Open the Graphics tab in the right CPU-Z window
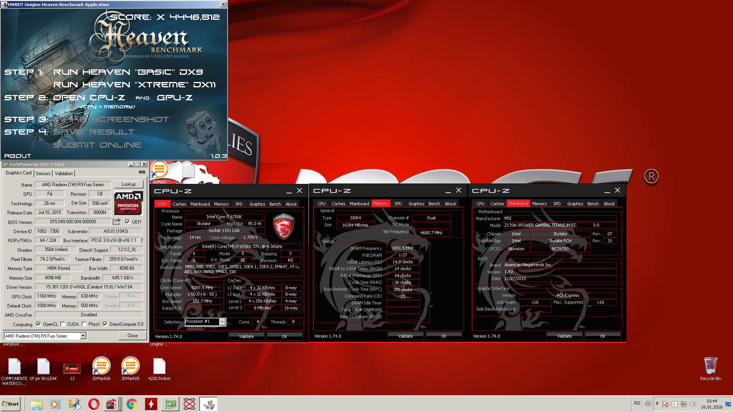This screenshot has width=733, height=412. click(x=575, y=204)
